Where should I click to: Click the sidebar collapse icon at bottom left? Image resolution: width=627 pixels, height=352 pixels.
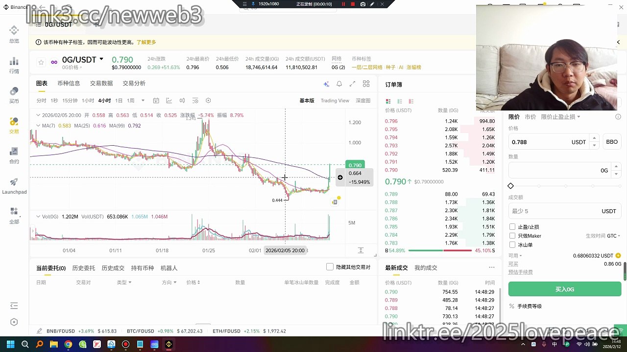[14, 306]
